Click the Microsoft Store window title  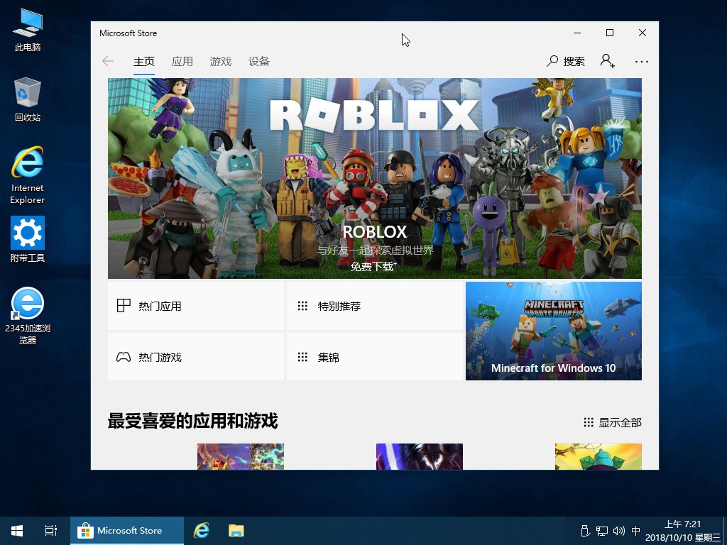point(128,33)
